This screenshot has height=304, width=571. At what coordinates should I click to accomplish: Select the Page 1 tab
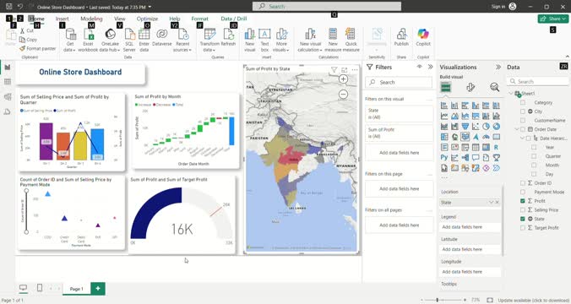pos(77,289)
